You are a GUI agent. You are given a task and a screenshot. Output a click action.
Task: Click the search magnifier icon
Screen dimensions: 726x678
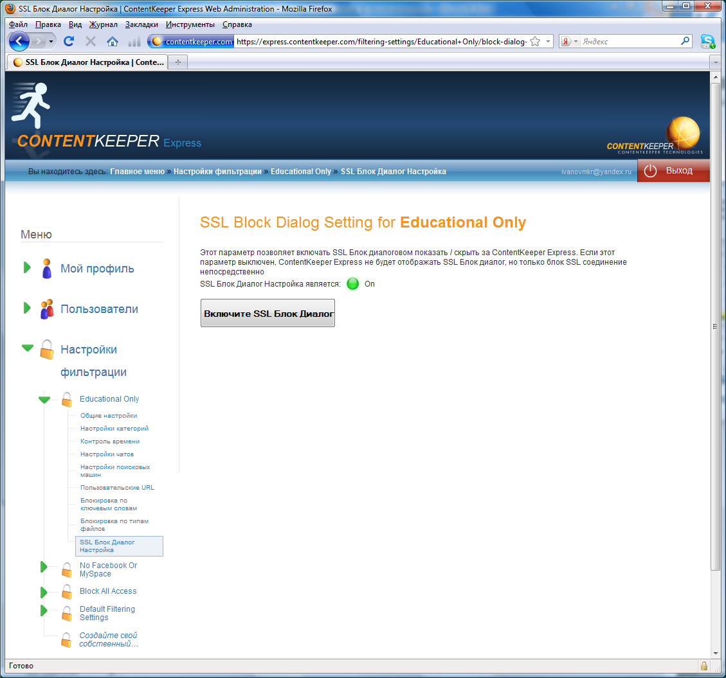[685, 41]
